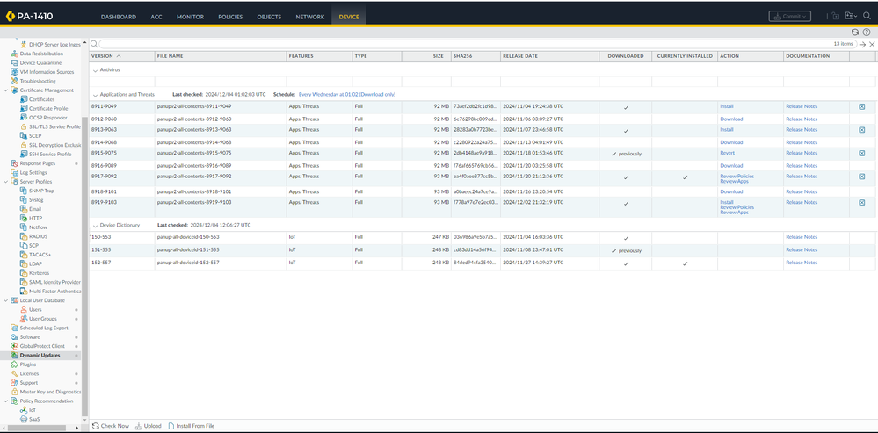Delete the 8919-9103 content file using its X icon
This screenshot has width=878, height=433.
tap(861, 202)
